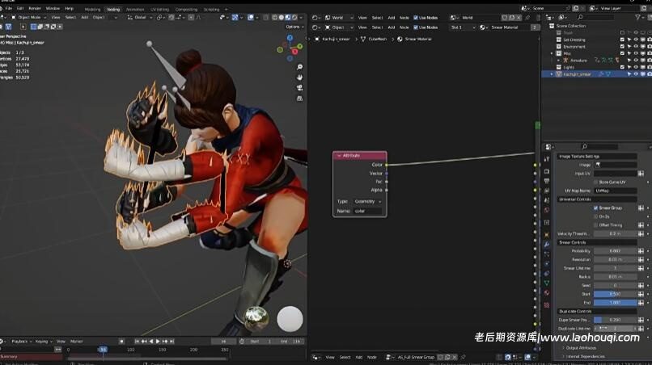652x365 pixels.
Task: Click Probability value field
Action: [x=615, y=251]
